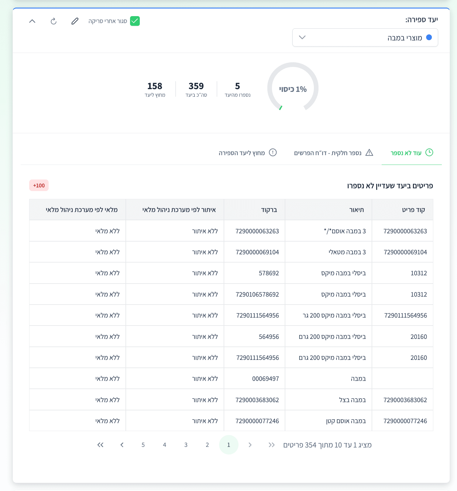Click the double chevron left of page 5

[100, 445]
